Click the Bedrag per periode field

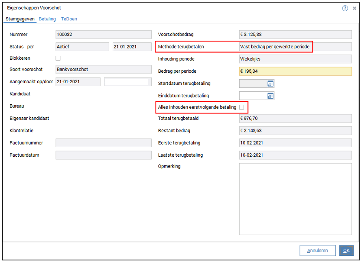coord(295,71)
